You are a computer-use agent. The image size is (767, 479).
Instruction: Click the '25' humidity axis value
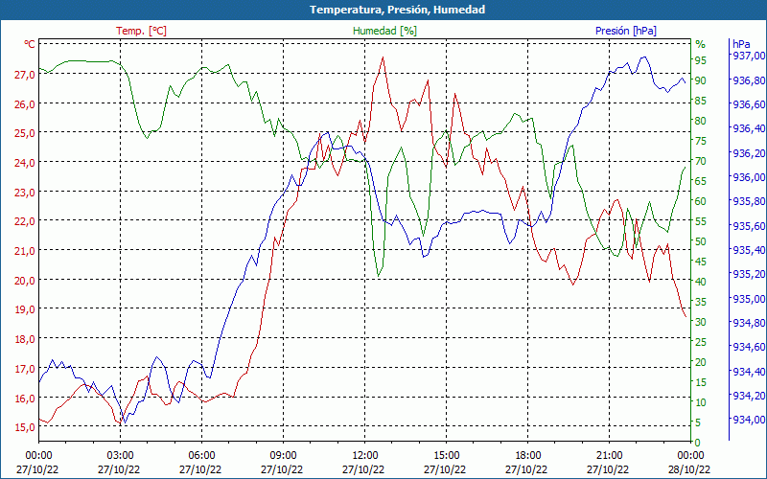point(701,342)
